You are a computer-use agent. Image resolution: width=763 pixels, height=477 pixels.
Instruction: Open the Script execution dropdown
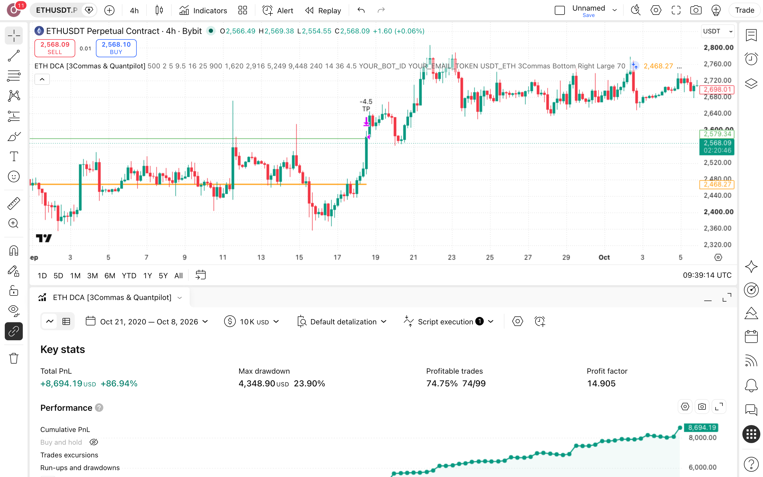coord(448,321)
